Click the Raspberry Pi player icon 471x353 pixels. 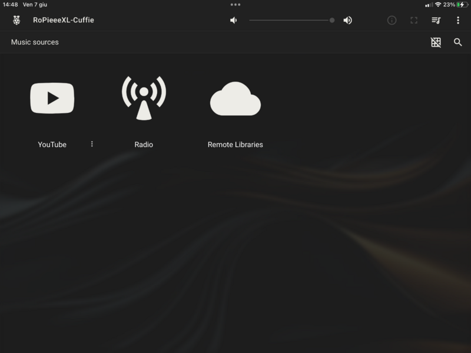coord(16,20)
